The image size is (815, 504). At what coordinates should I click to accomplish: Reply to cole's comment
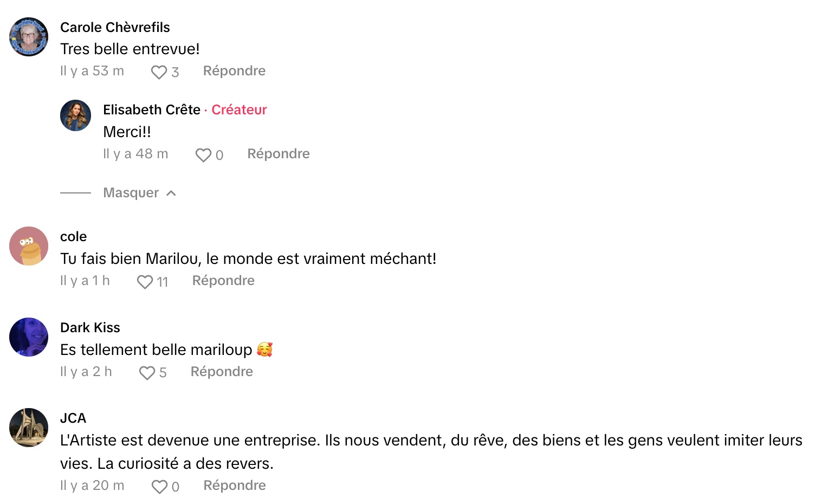[223, 281]
